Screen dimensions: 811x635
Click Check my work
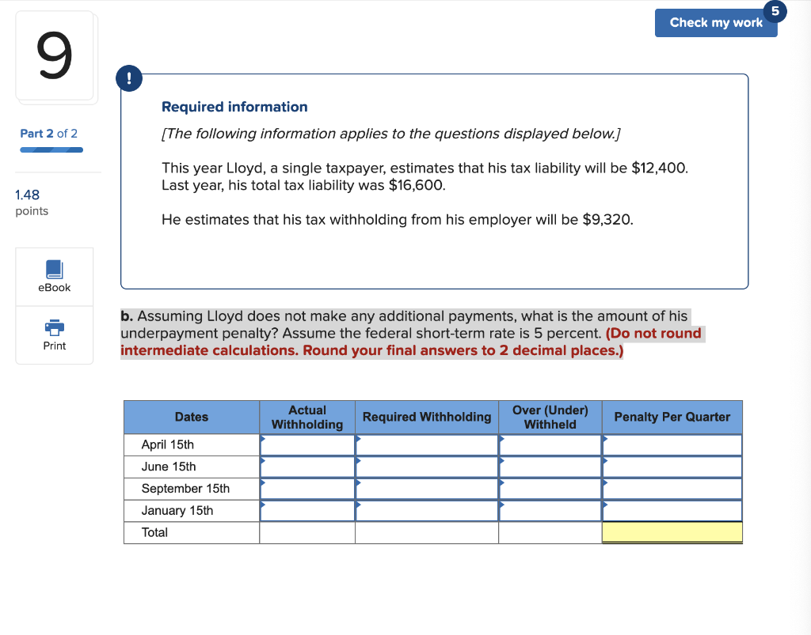[x=716, y=22]
